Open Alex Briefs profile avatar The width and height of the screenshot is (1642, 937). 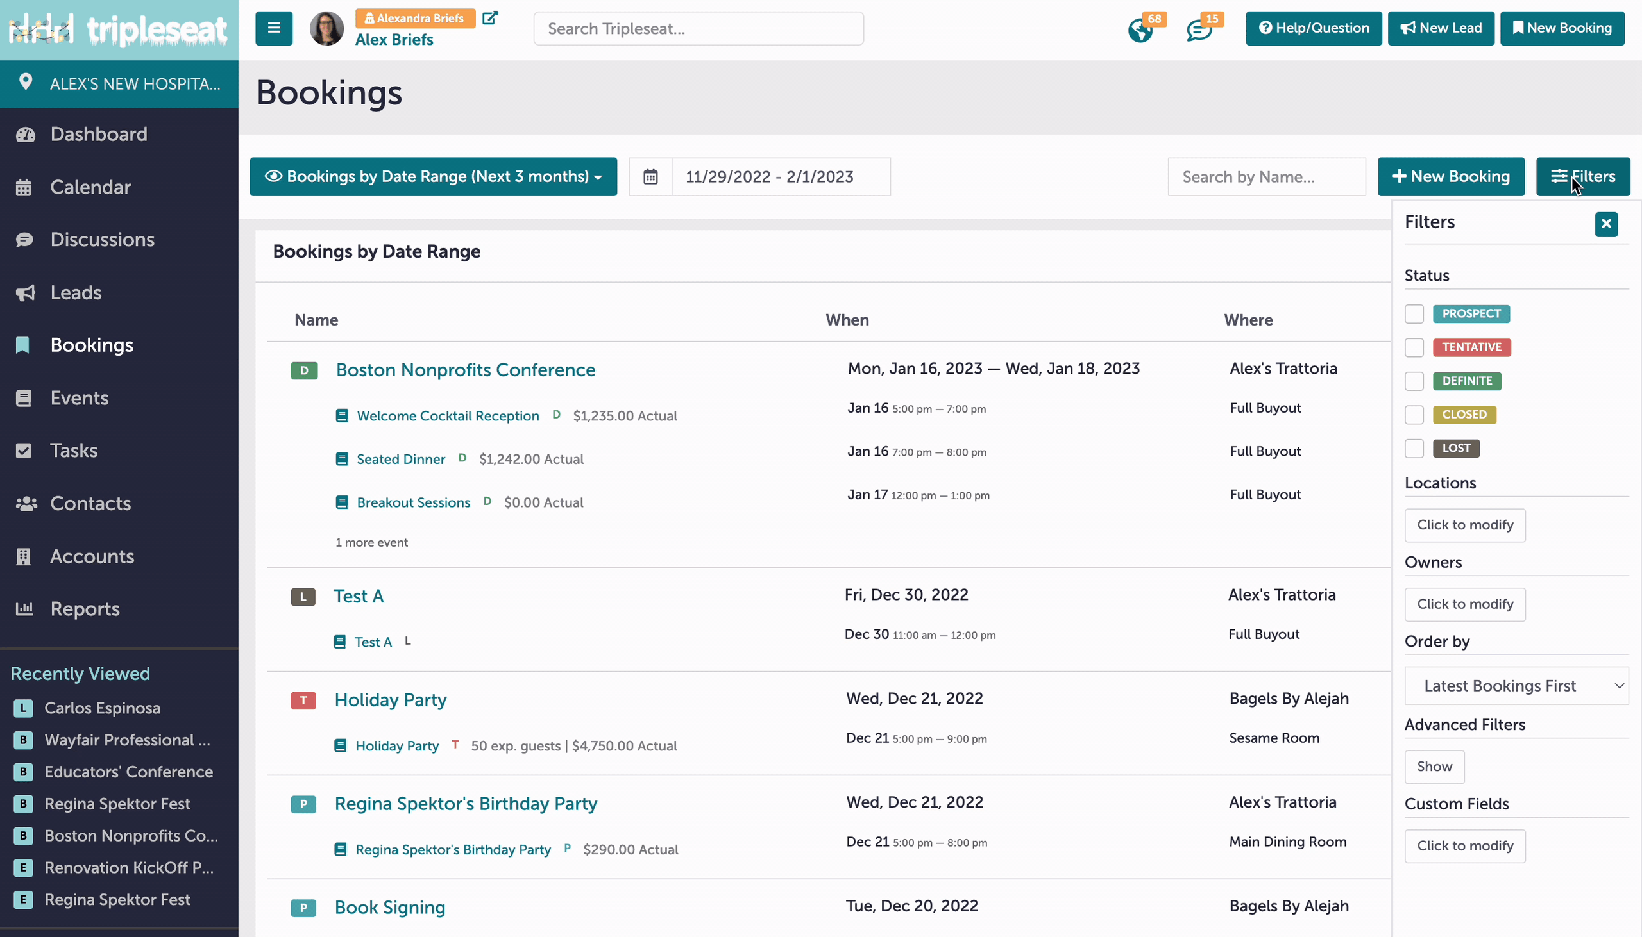[327, 28]
